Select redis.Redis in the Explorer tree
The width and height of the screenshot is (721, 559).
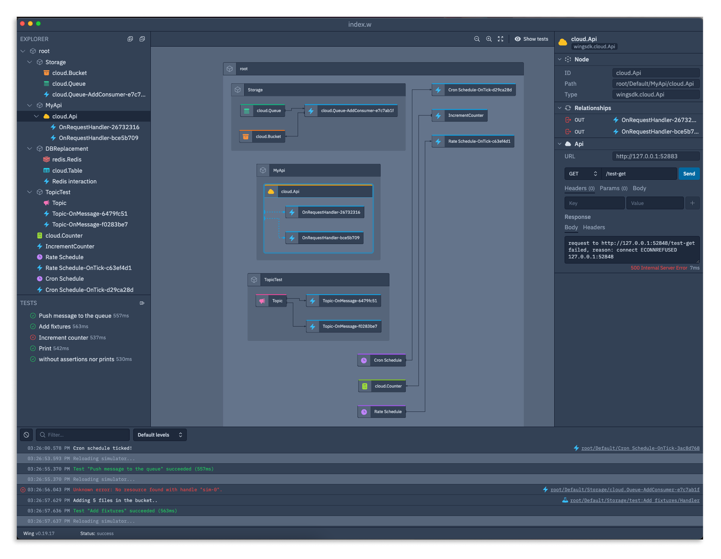pyautogui.click(x=67, y=159)
